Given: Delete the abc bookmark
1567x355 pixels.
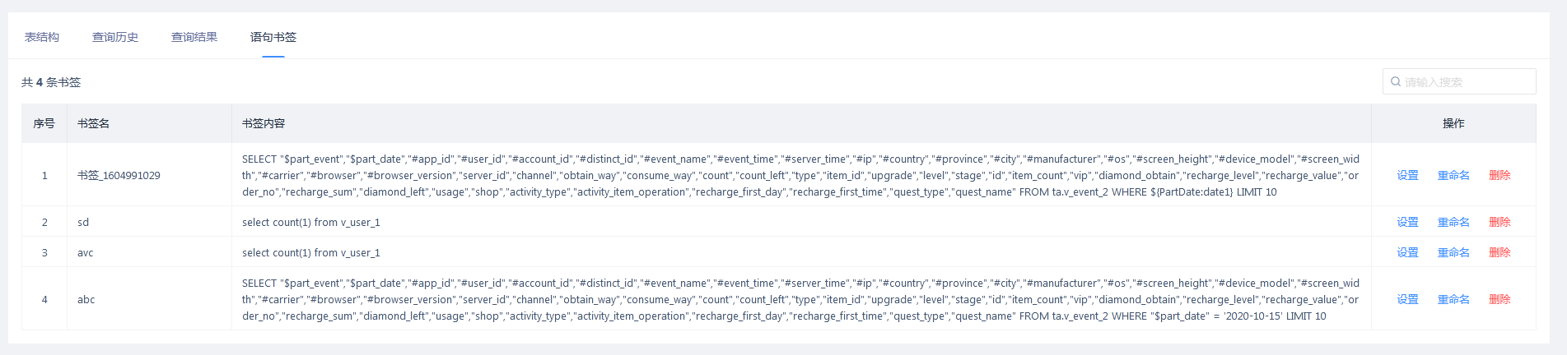Looking at the screenshot, I should pyautogui.click(x=1499, y=299).
